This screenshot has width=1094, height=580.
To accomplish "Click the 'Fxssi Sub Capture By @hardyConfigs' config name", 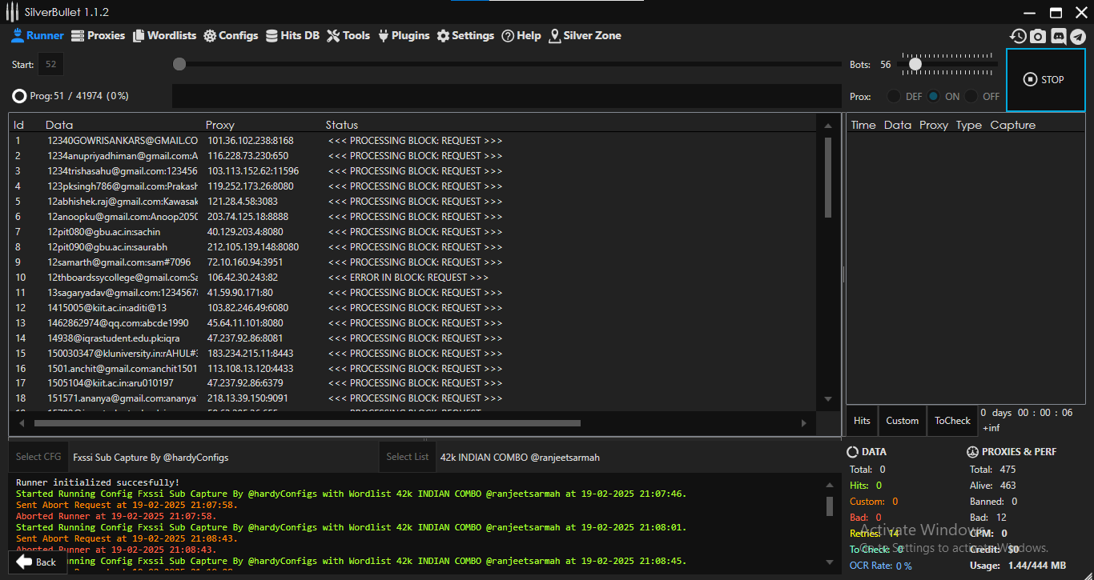I will 151,458.
